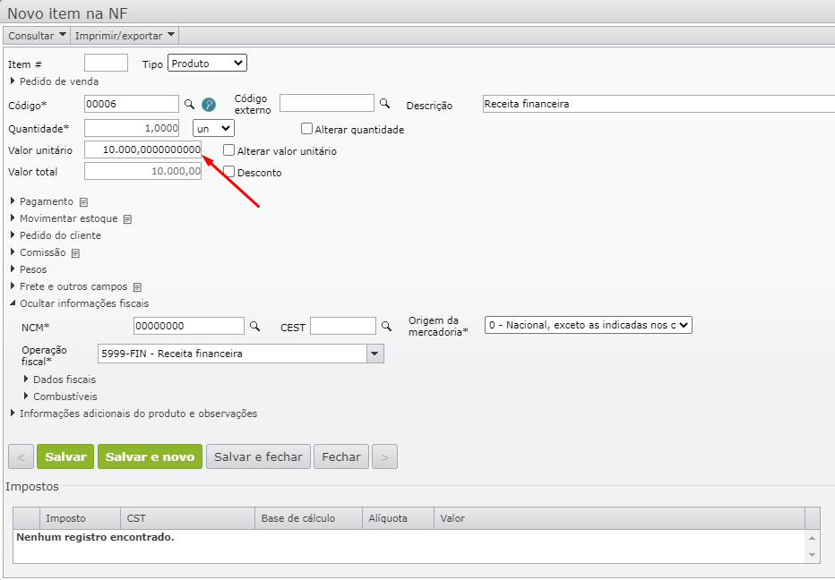Viewport: 835px width, 580px height.
Task: Click the CST column header
Action: [188, 518]
